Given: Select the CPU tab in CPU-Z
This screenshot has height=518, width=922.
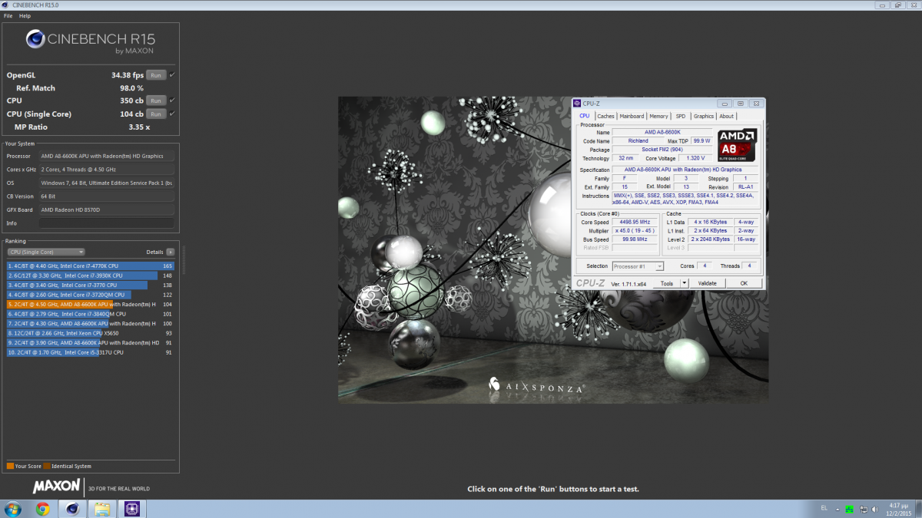Looking at the screenshot, I should [585, 116].
